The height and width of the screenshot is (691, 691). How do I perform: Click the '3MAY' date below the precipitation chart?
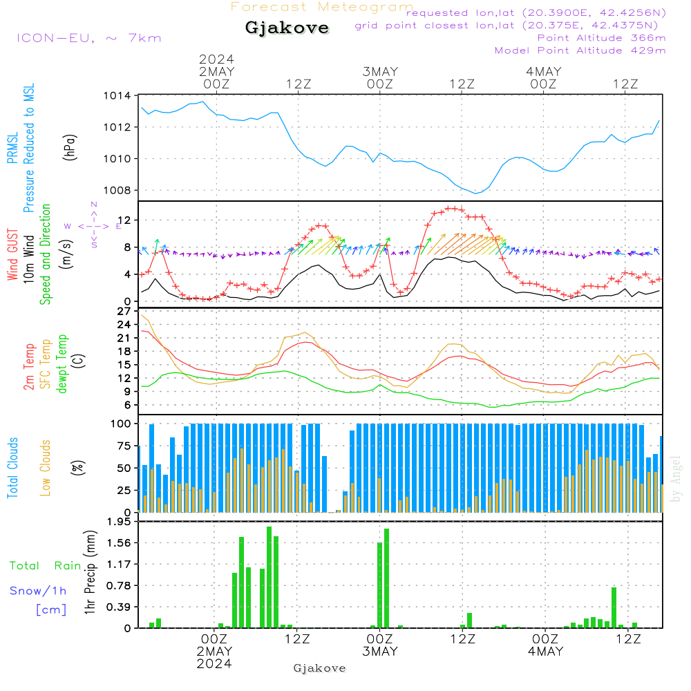pos(380,652)
